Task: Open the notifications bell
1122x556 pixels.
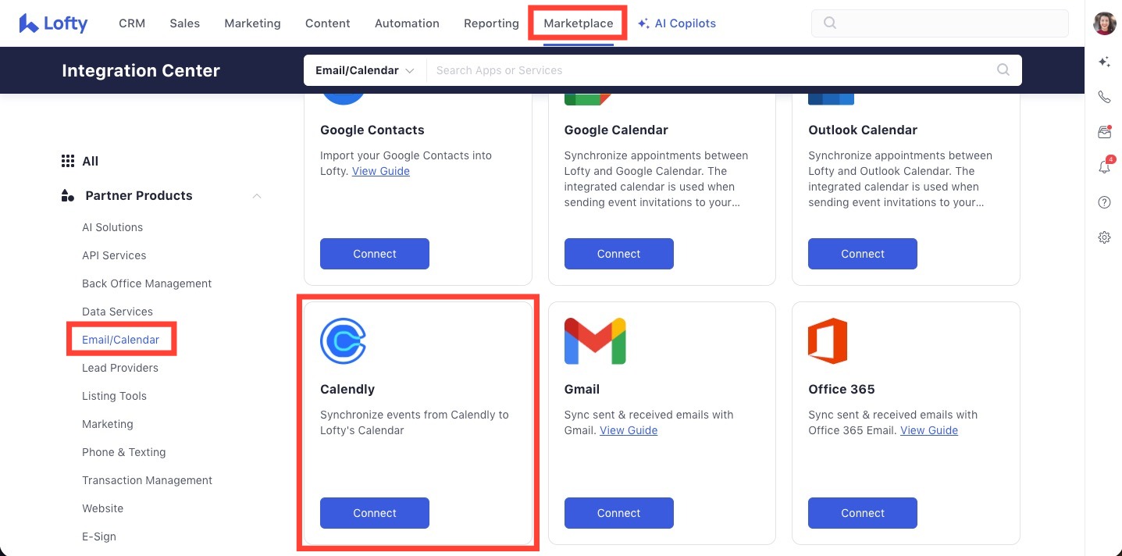Action: (1104, 166)
